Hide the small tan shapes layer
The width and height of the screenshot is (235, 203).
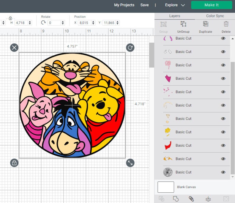click(x=223, y=119)
